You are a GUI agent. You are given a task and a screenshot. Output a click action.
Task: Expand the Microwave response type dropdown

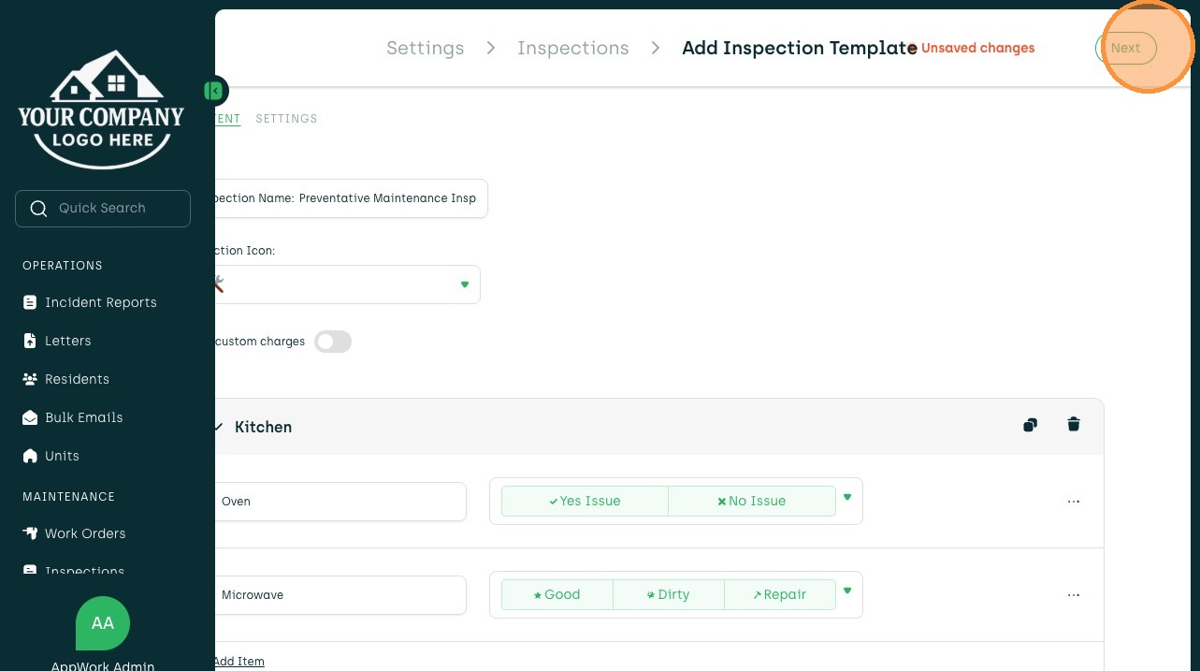[847, 591]
